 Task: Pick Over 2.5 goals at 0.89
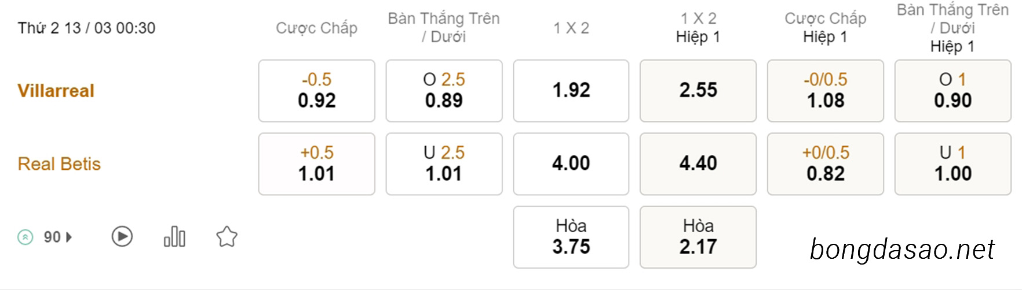point(444,91)
